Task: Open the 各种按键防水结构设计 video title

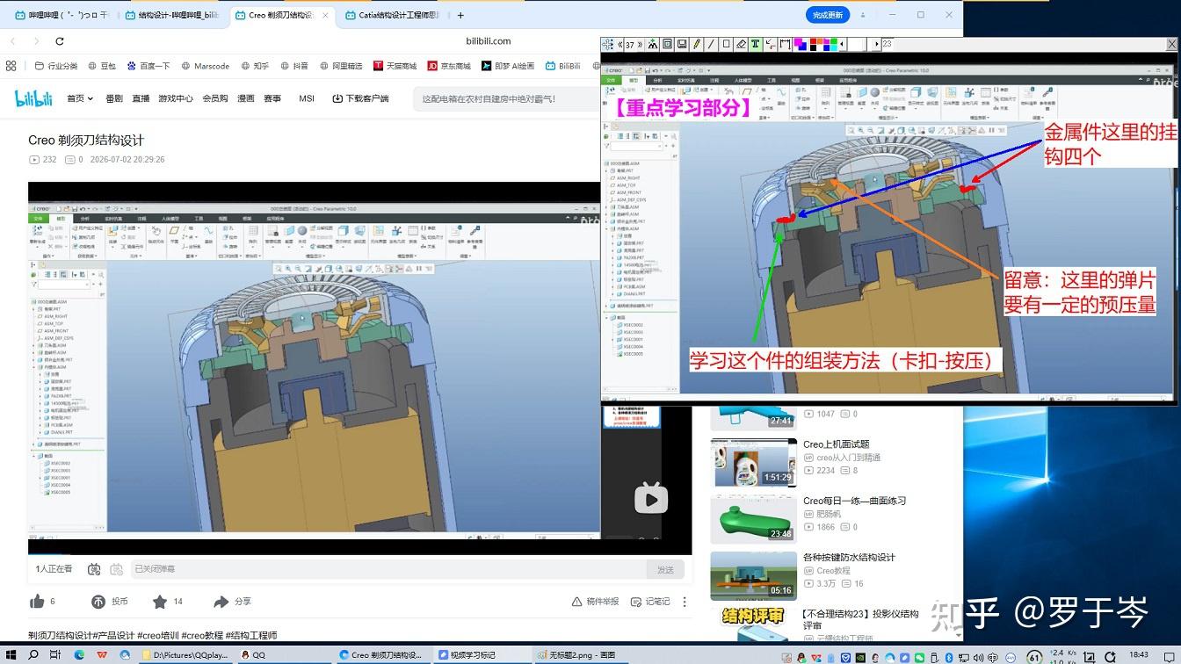Action: pos(849,557)
